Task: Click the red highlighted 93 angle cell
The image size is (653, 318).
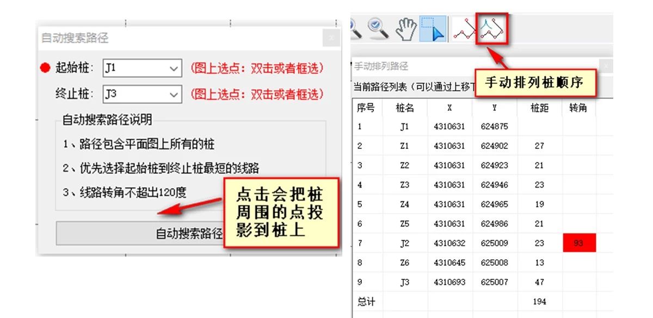Action: click(x=579, y=243)
